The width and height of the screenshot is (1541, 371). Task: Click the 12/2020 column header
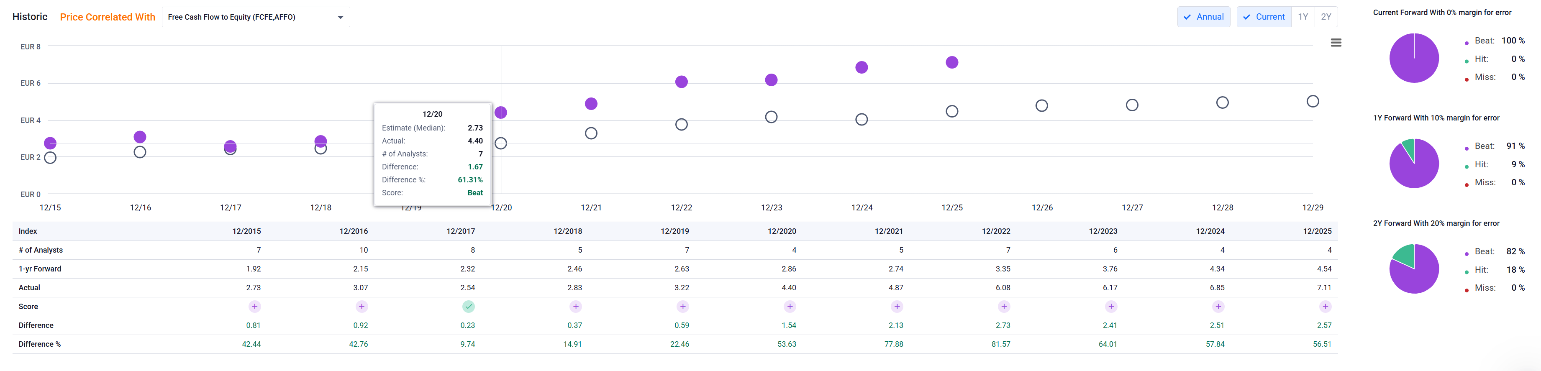[x=782, y=231]
